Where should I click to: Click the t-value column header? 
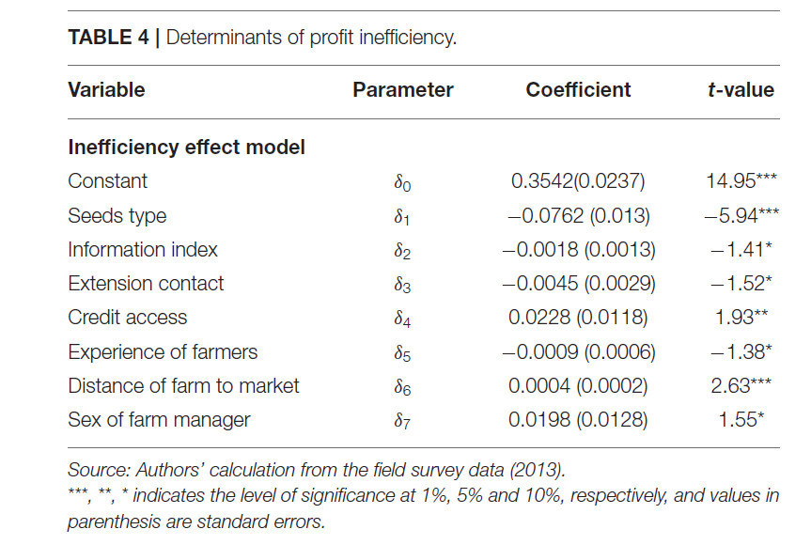741,90
